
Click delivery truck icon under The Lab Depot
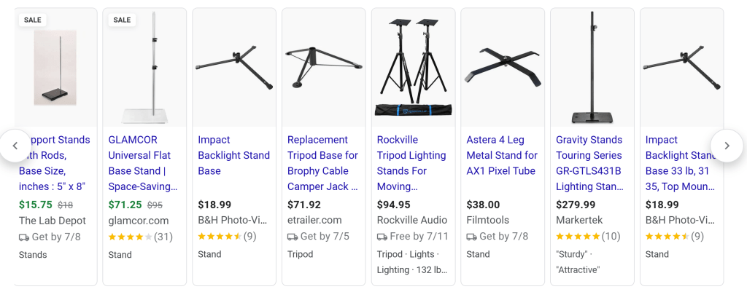coord(24,237)
